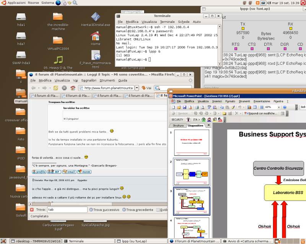Click the DSR indicator square in lppp

(x=285, y=49)
